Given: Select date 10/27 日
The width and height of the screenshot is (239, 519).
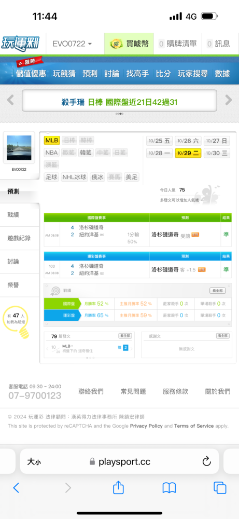Looking at the screenshot, I should tap(217, 141).
